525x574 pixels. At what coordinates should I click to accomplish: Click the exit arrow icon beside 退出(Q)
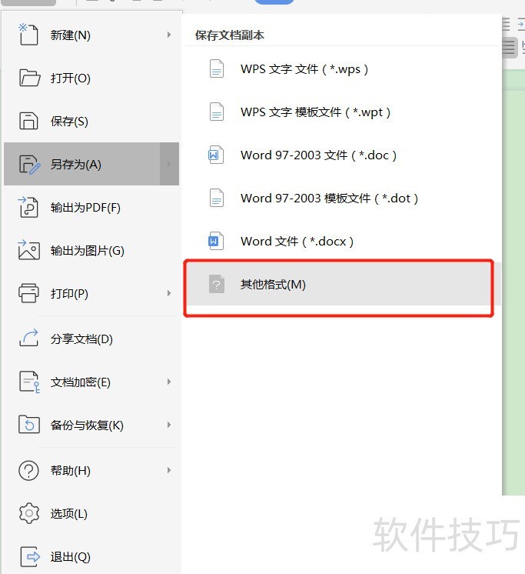(30, 557)
